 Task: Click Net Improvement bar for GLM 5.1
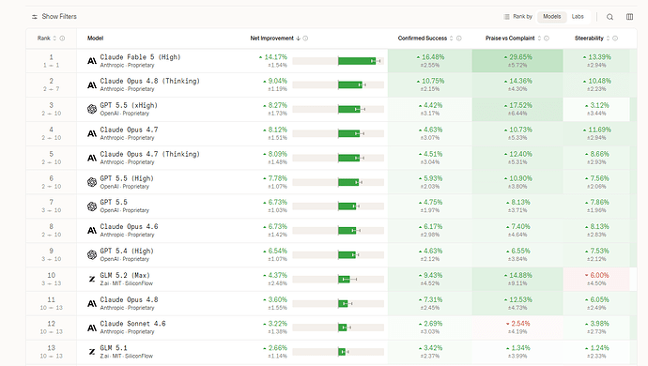point(338,352)
